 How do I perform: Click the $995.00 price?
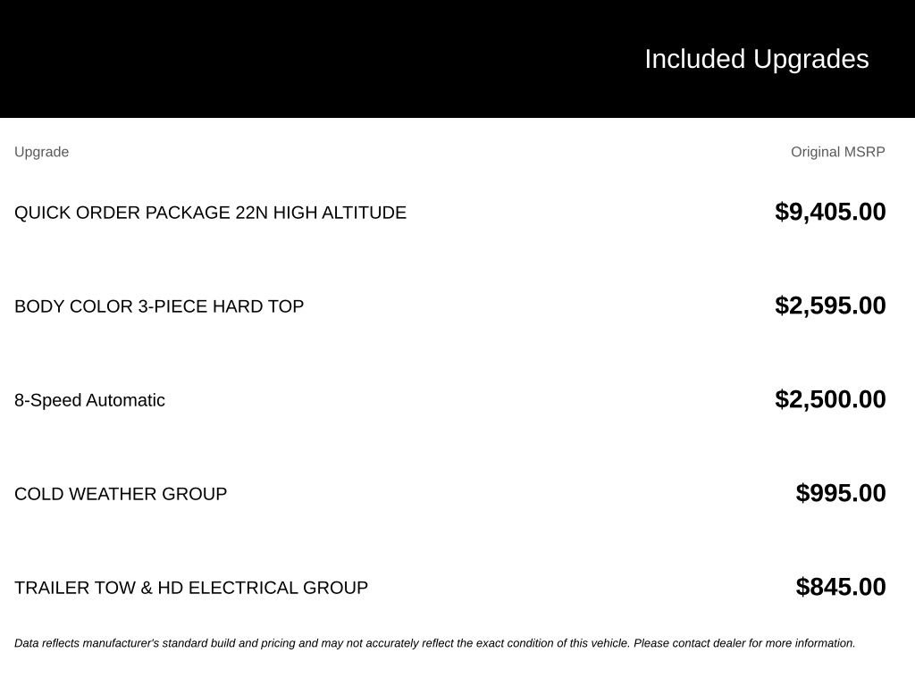click(840, 493)
